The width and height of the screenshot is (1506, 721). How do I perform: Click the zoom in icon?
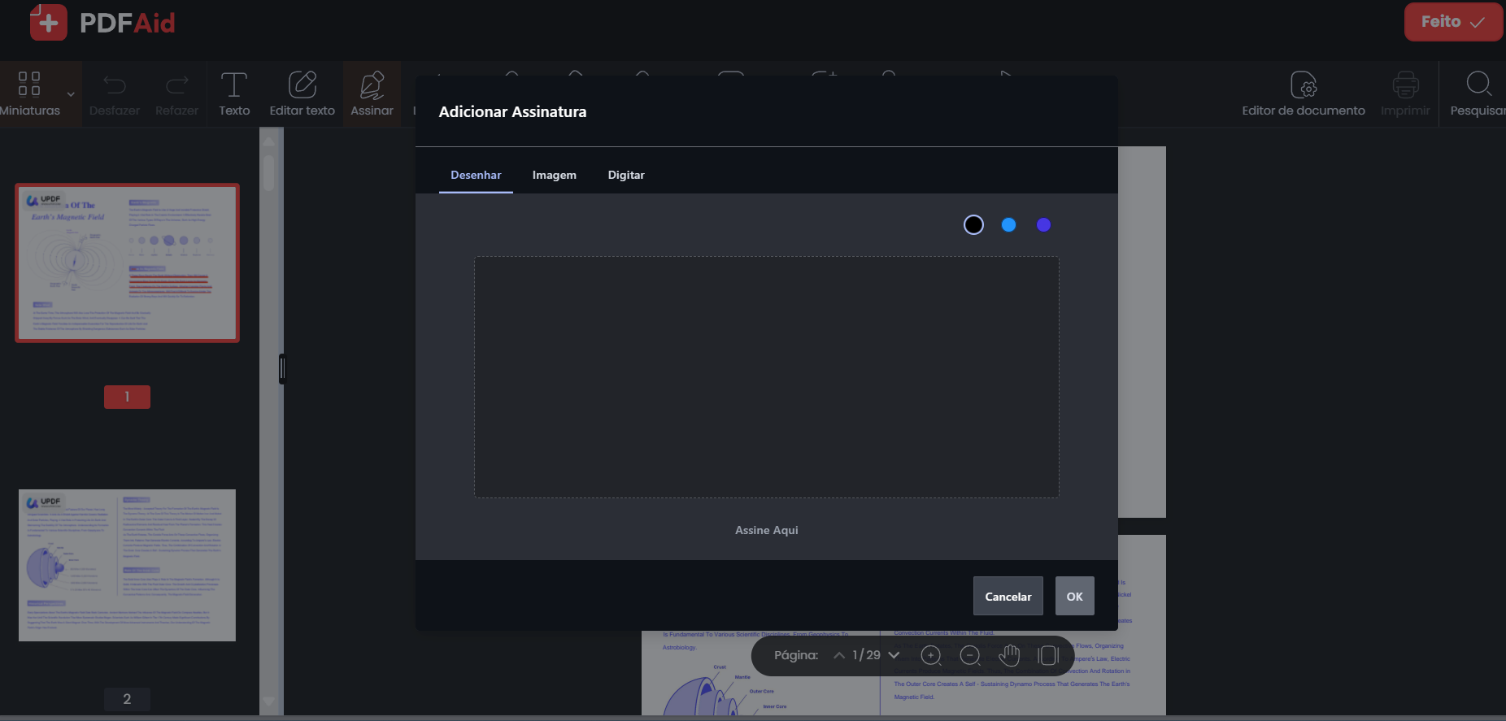coord(931,655)
